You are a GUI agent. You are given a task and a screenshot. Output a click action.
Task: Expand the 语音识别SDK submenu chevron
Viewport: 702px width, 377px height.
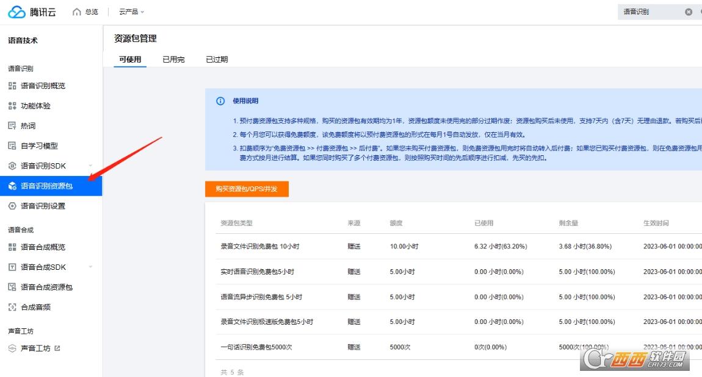point(90,166)
